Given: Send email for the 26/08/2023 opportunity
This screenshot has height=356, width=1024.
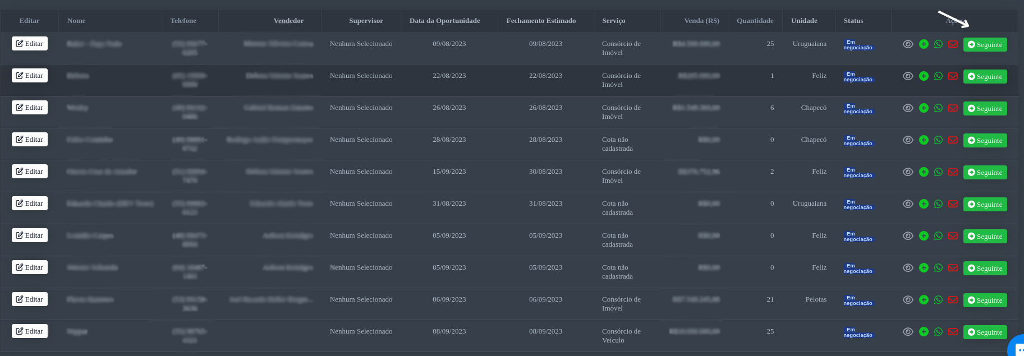Looking at the screenshot, I should pos(953,108).
